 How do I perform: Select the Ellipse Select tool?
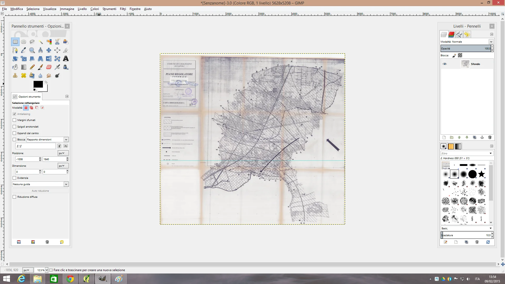24,42
